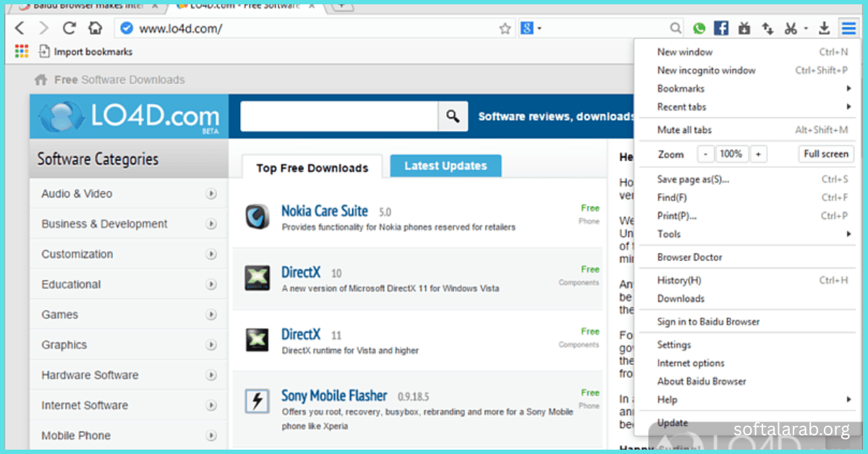868x454 pixels.
Task: Click the Full screen button
Action: coord(826,154)
